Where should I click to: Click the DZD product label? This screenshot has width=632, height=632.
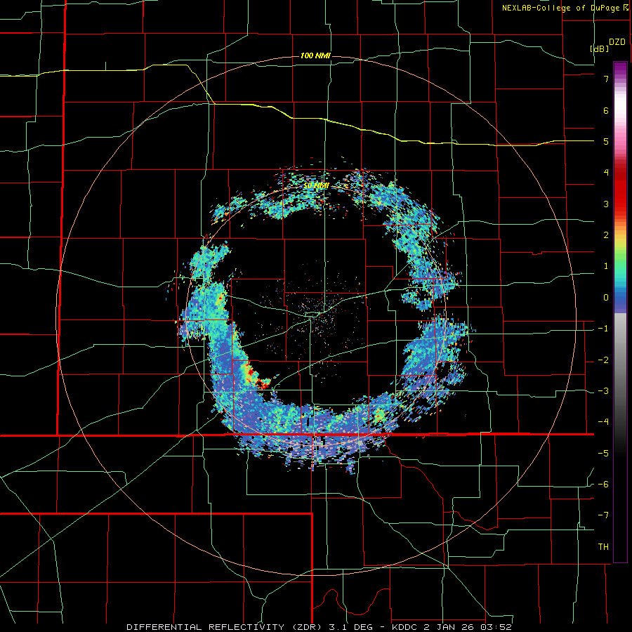pyautogui.click(x=617, y=42)
